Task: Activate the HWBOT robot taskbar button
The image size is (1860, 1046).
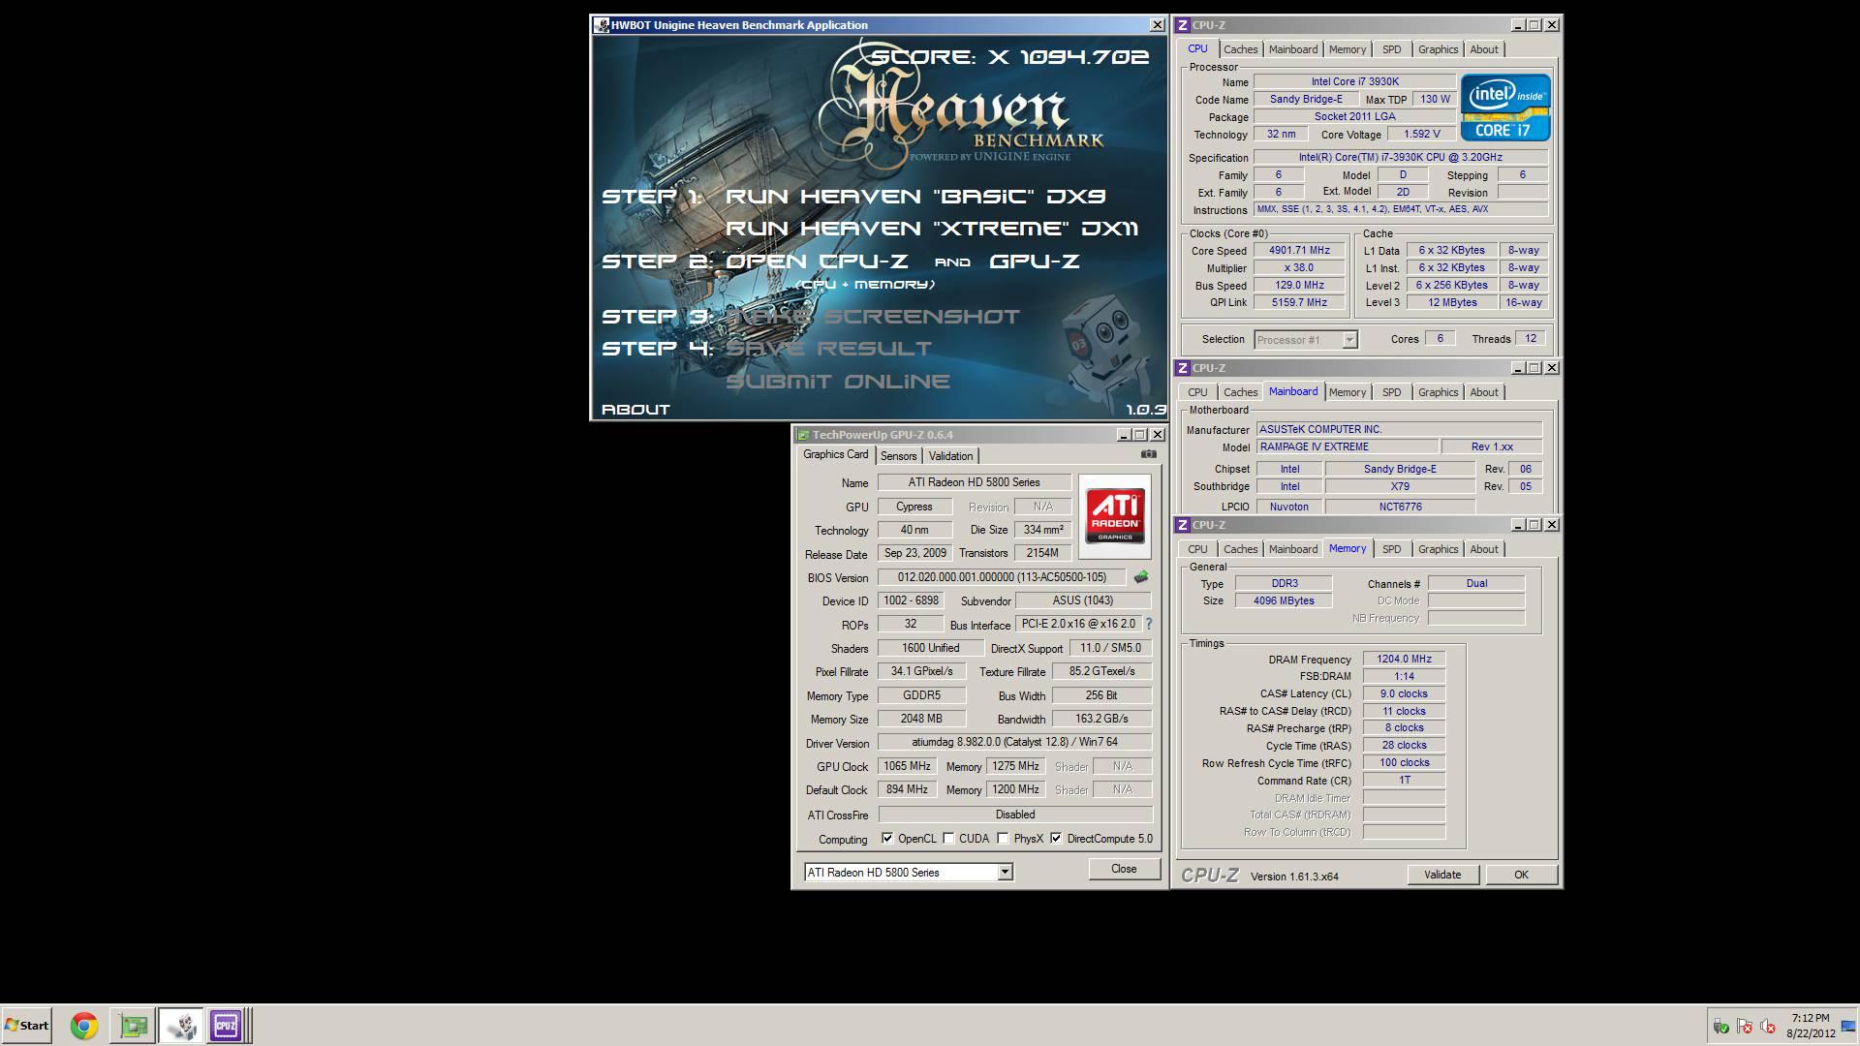Action: [181, 1026]
